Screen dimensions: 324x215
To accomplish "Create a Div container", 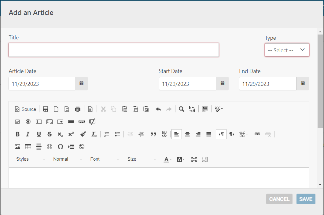I will (164, 134).
